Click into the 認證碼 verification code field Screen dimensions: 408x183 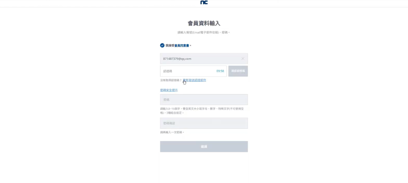[x=193, y=71]
